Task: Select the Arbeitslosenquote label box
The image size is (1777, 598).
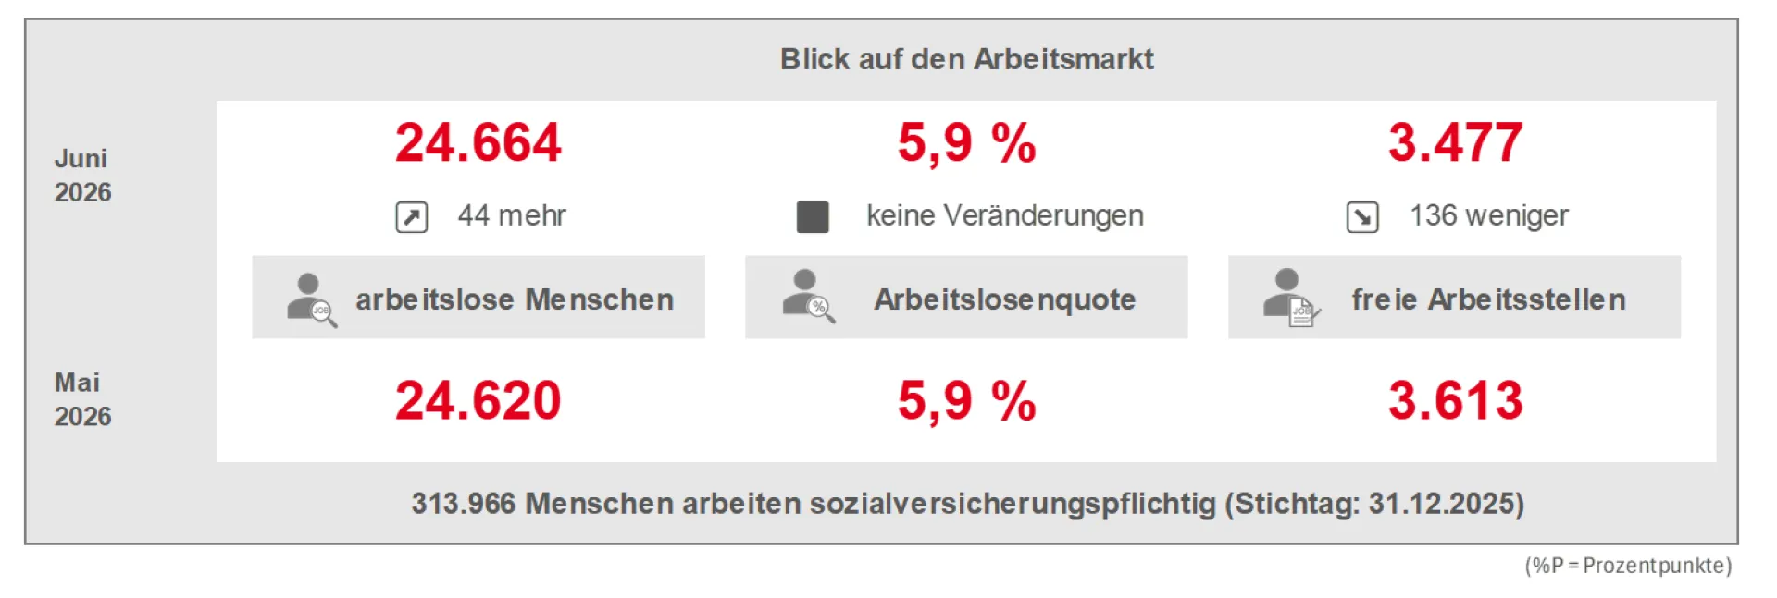Action: [x=966, y=298]
